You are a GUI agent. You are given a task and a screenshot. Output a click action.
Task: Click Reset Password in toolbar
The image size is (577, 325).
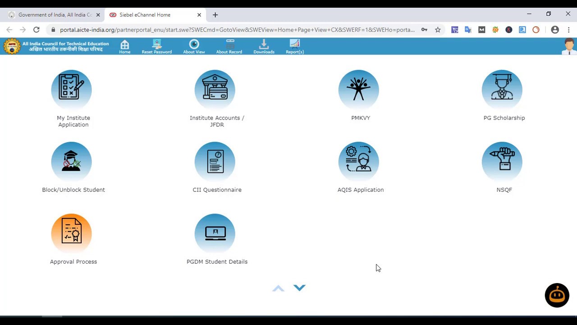point(156,46)
